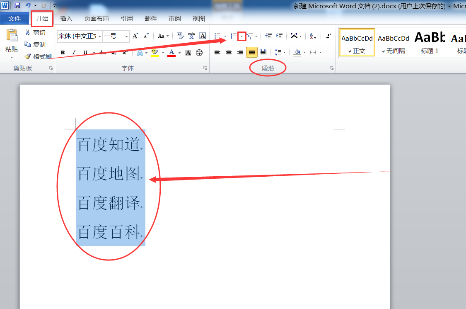
Task: Apply the yellow text highlight color
Action: tap(155, 53)
